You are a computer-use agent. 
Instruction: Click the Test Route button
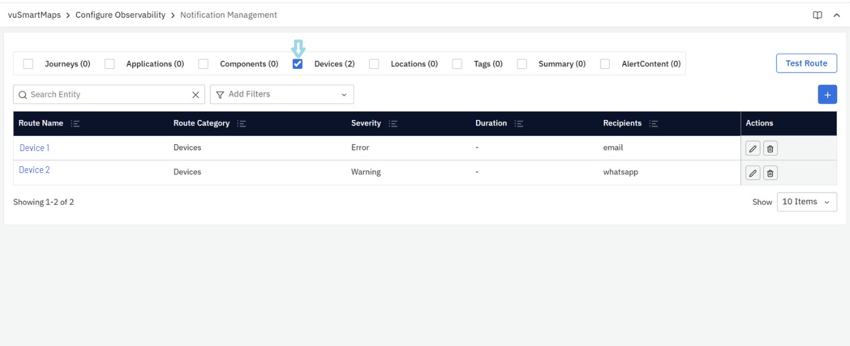(x=806, y=63)
